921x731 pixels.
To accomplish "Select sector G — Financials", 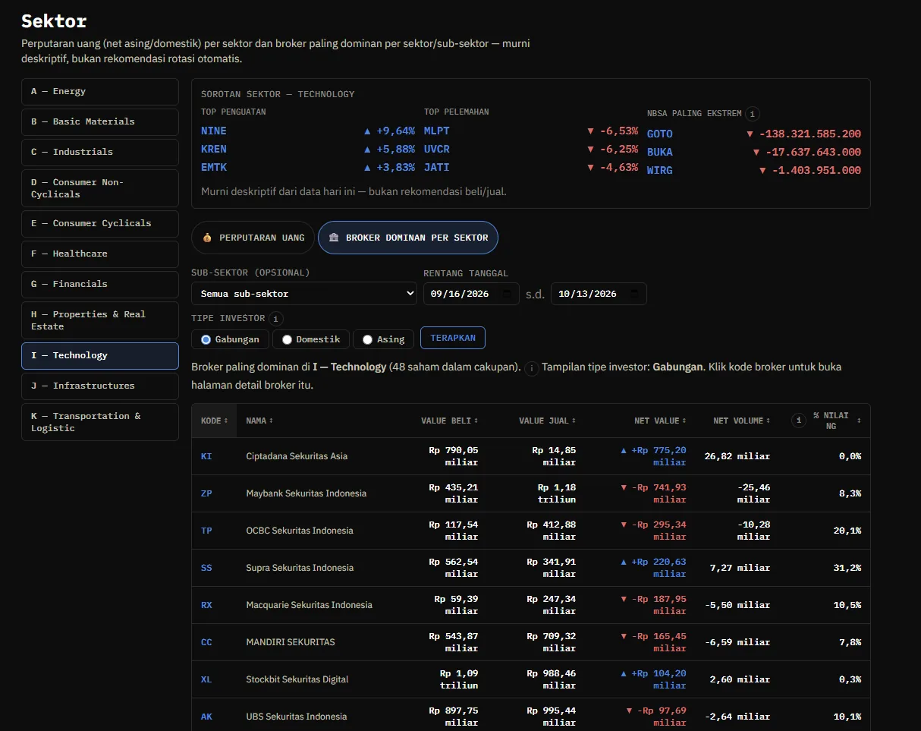I will 100,284.
